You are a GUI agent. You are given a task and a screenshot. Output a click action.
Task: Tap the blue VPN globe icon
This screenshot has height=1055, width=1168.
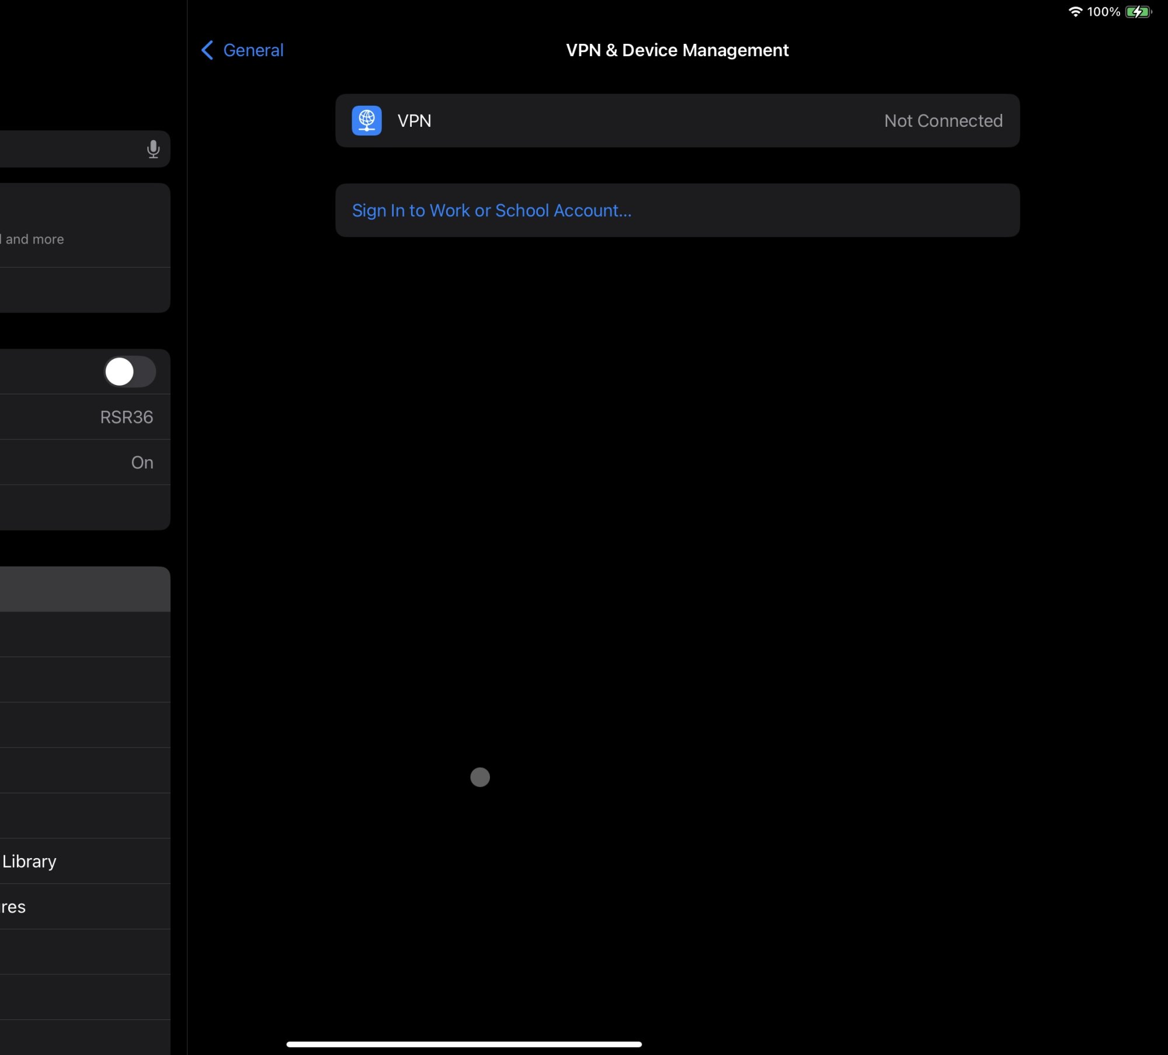point(367,120)
